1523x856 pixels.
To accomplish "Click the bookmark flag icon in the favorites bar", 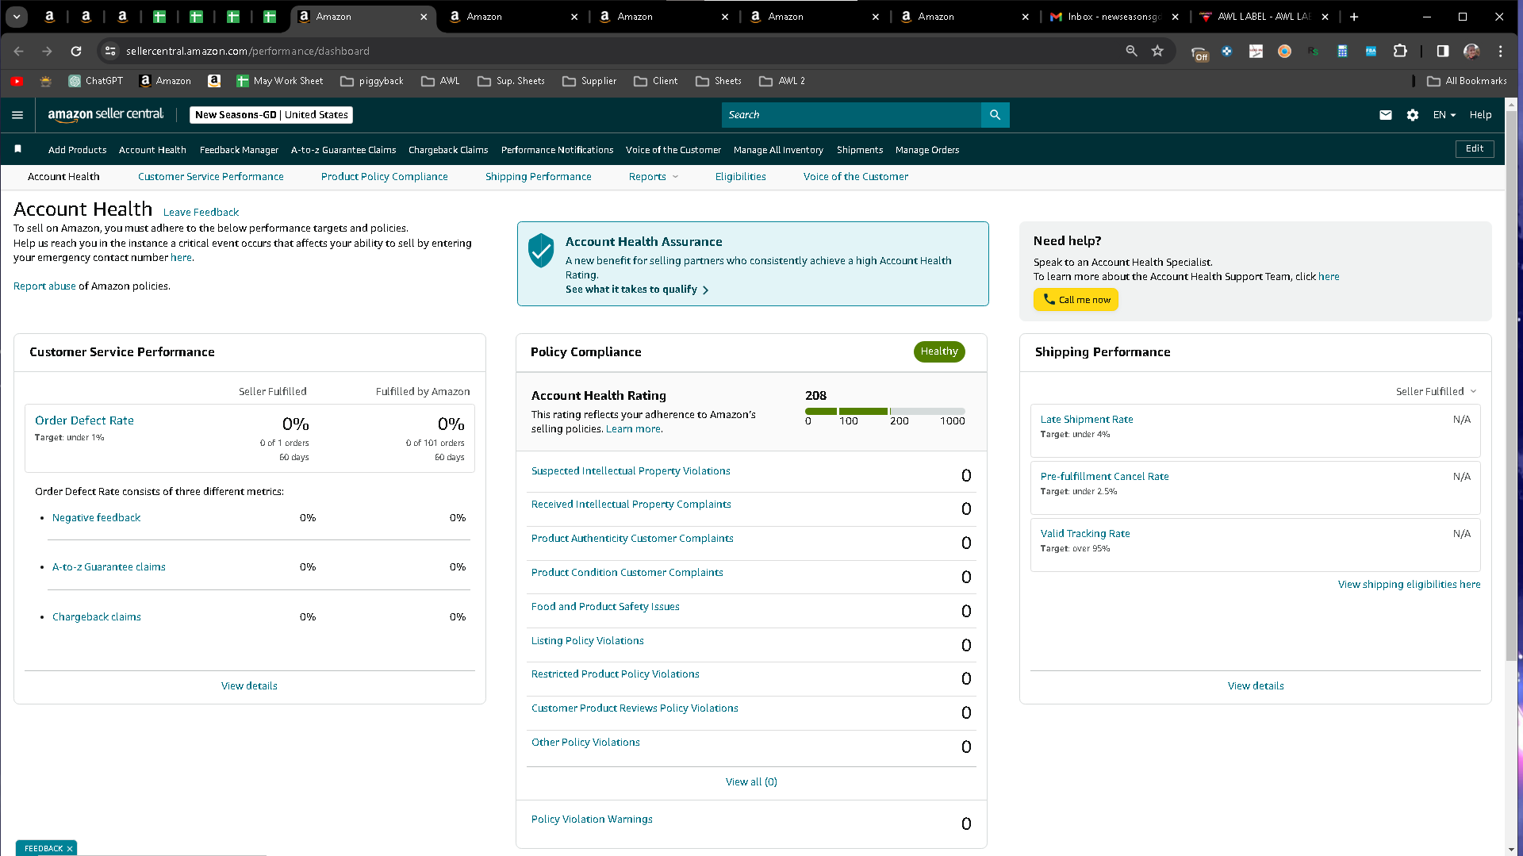I will coord(18,149).
